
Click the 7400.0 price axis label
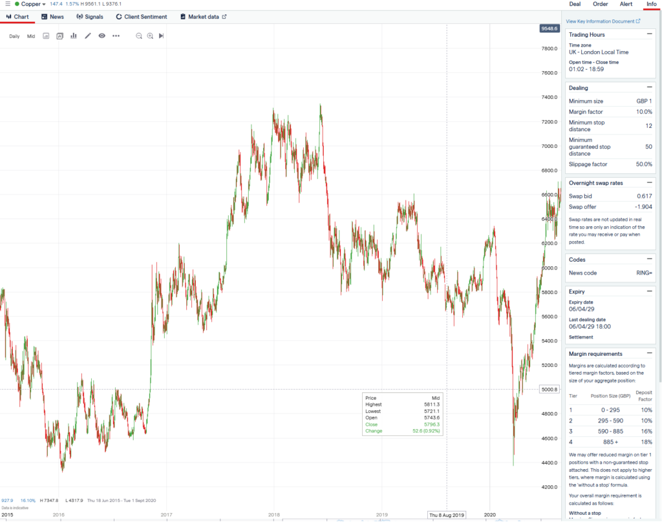[x=550, y=97]
